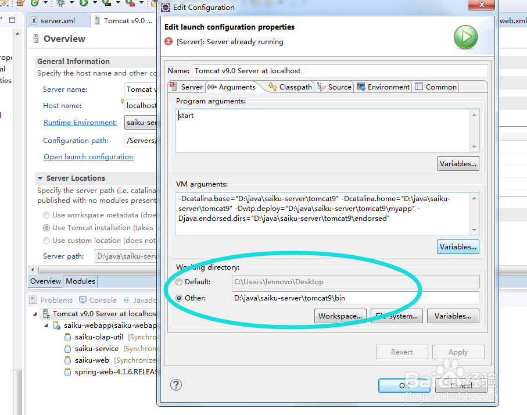Select Default working directory radio
Viewport: 527px width, 415px height.
(x=179, y=282)
